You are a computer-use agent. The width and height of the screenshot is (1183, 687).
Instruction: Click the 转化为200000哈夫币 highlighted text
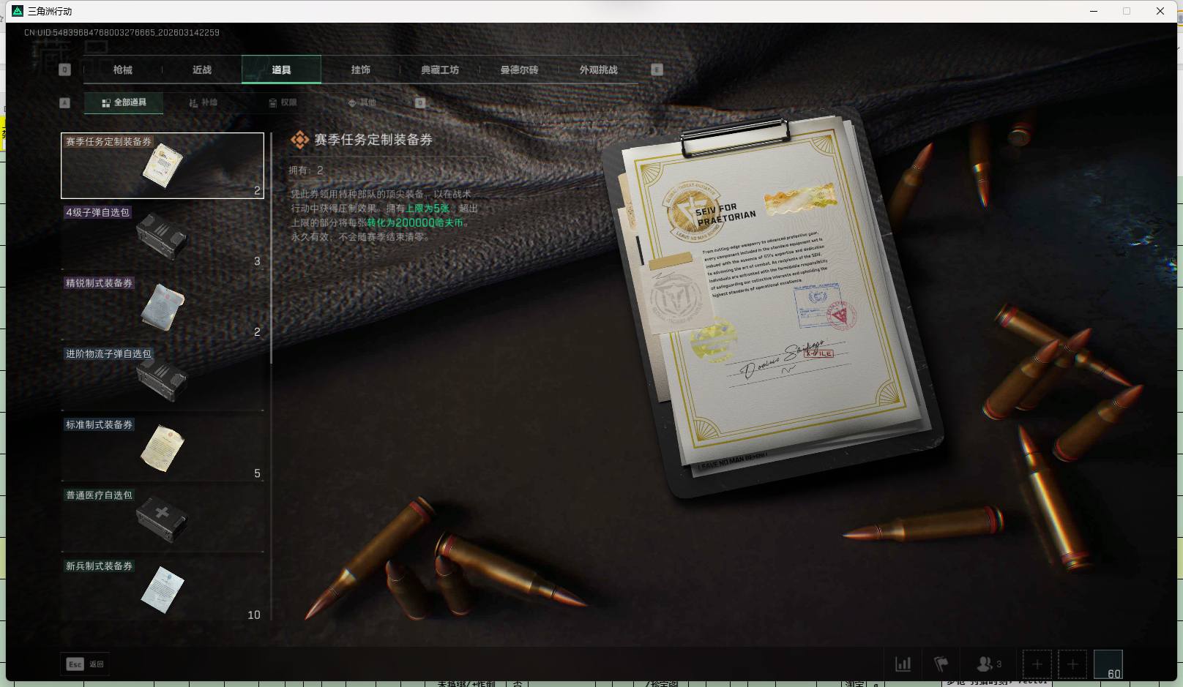415,223
